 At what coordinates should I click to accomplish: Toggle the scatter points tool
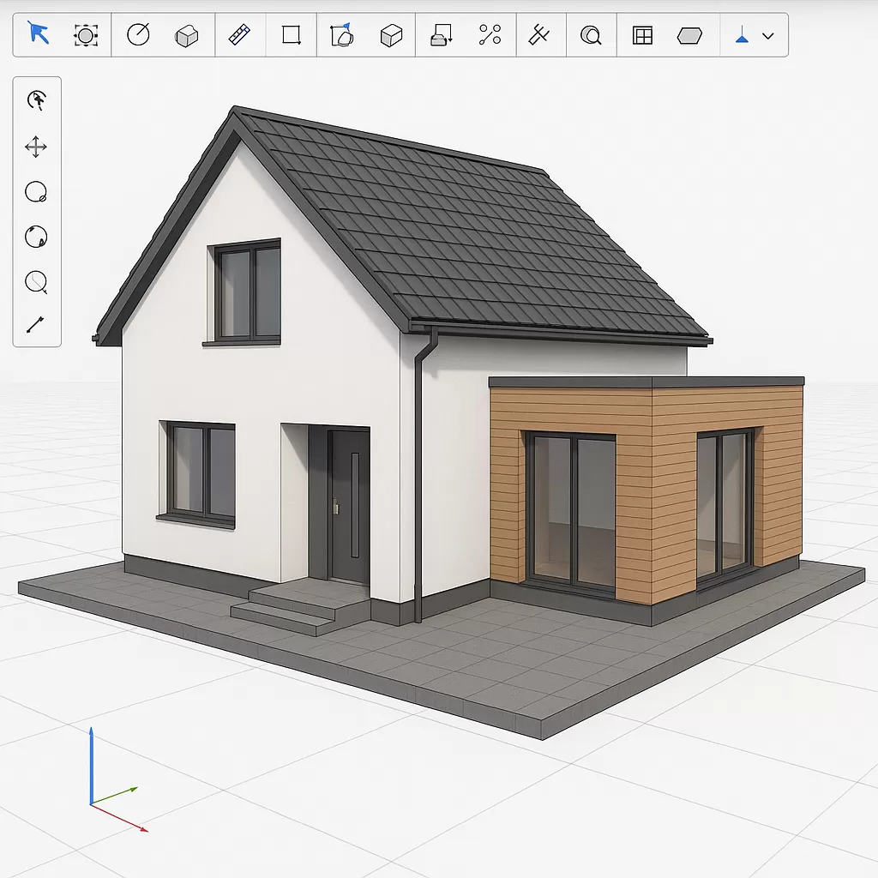tap(490, 35)
